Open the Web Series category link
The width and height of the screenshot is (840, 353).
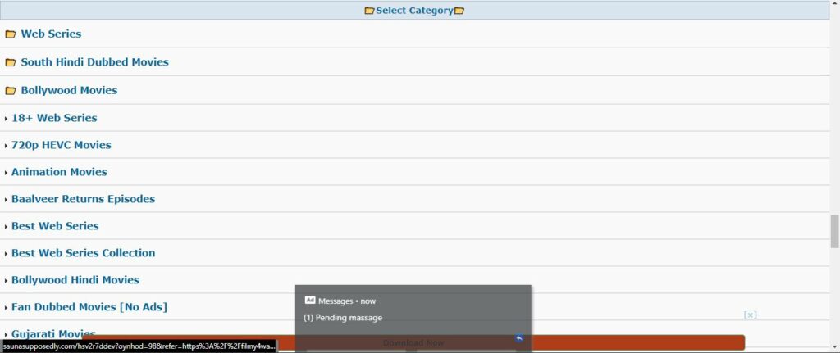[51, 34]
